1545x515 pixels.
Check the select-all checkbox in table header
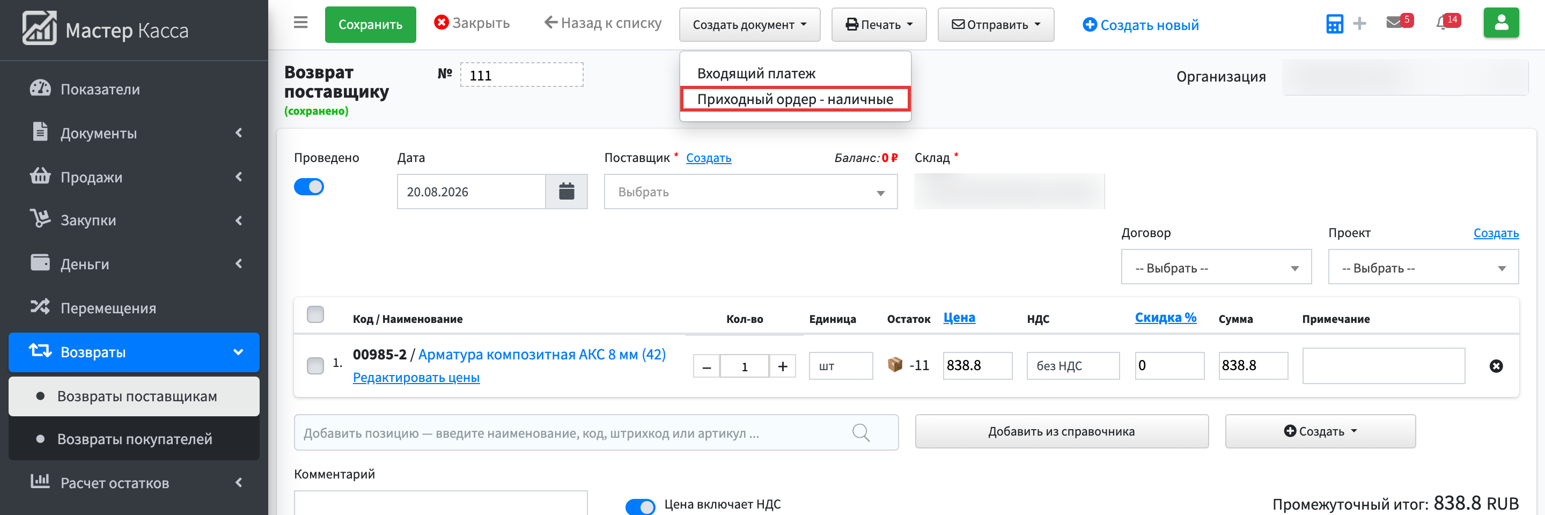pos(315,314)
